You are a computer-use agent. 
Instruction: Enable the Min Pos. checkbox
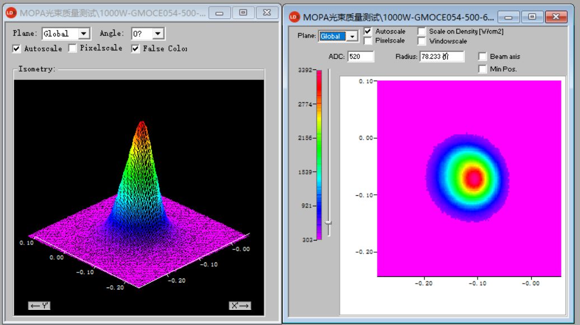(483, 69)
